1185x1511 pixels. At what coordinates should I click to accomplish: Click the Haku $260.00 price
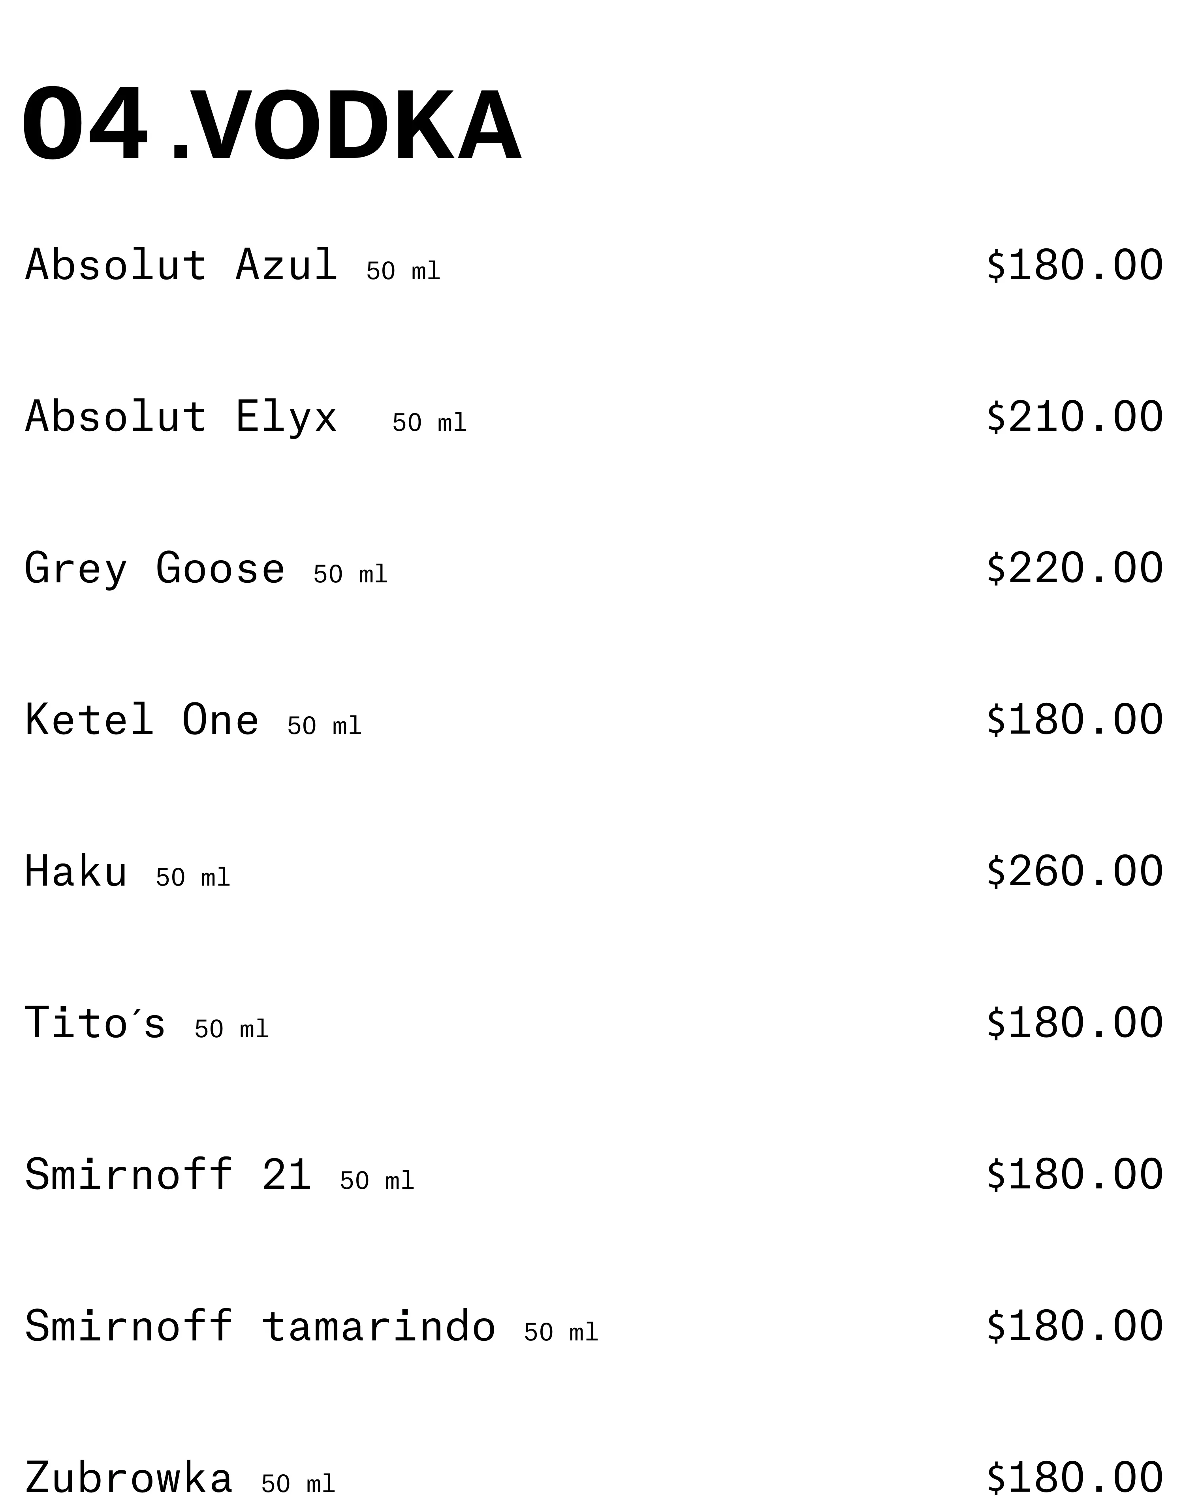pos(1075,871)
